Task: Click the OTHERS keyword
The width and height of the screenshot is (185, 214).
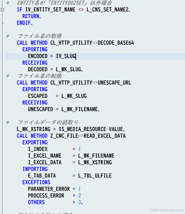Action: (x=36, y=202)
